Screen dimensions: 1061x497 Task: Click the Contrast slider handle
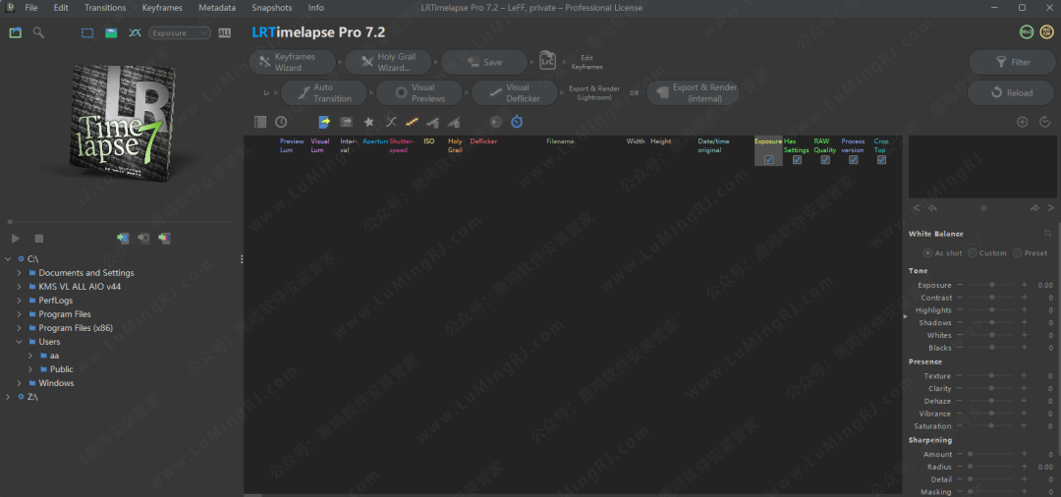tap(992, 298)
